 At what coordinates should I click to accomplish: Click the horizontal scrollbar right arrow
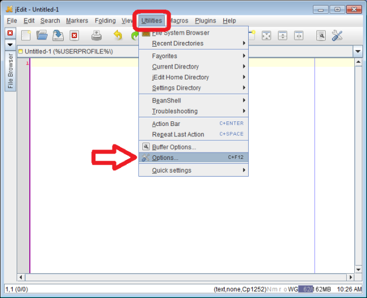350,277
